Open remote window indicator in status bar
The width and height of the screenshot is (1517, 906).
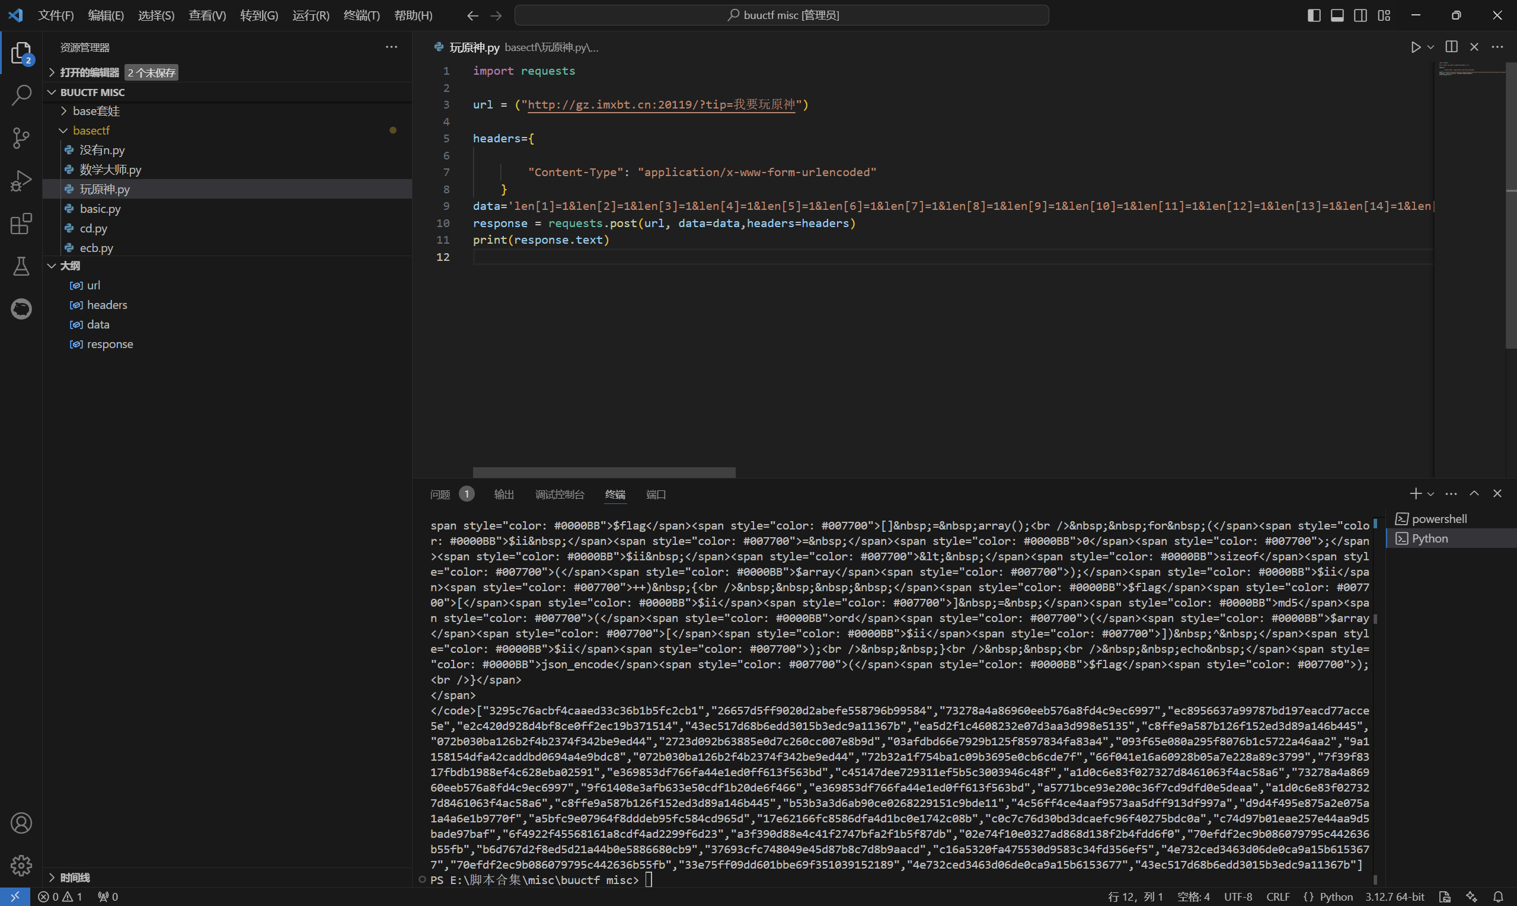(x=15, y=897)
